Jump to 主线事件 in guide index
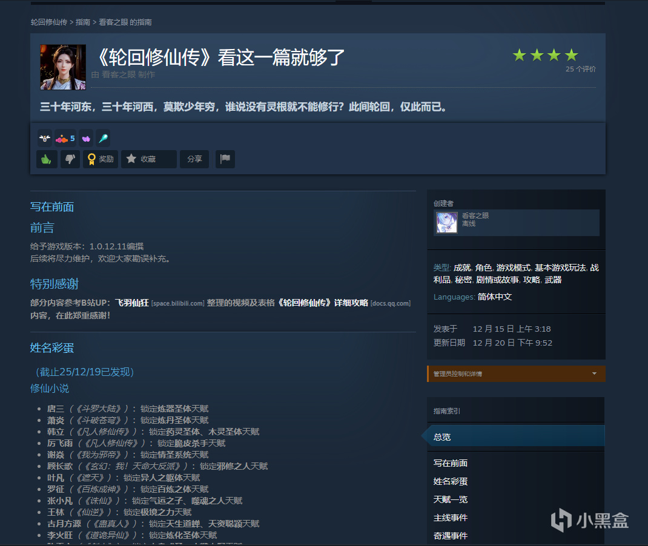The height and width of the screenshot is (546, 648). [451, 518]
